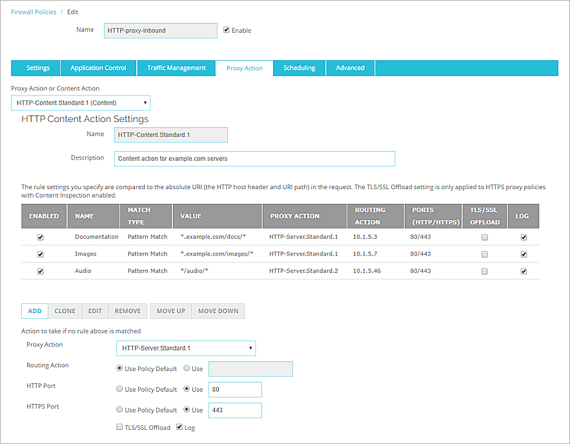Choose Use option for Routing Action

(x=188, y=368)
